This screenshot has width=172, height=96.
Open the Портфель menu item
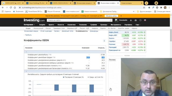128,25
